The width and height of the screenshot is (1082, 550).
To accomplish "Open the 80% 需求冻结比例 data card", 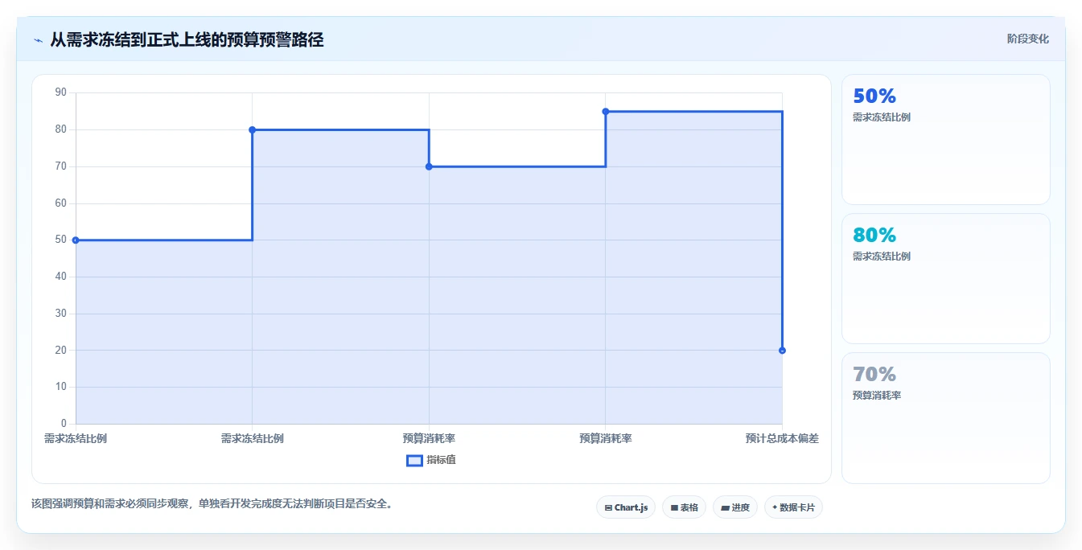I will (945, 279).
